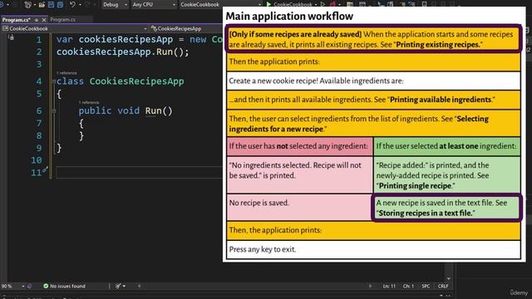This screenshot has width=532, height=299.
Task: Collapse the Run() method code block
Action: [x=54, y=110]
